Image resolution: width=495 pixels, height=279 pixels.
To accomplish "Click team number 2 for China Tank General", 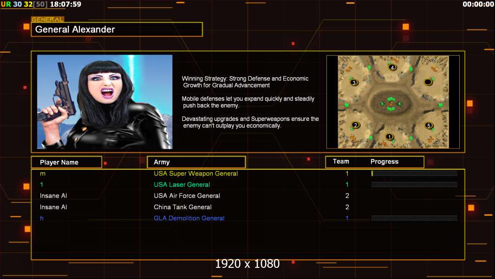I will click(x=347, y=207).
